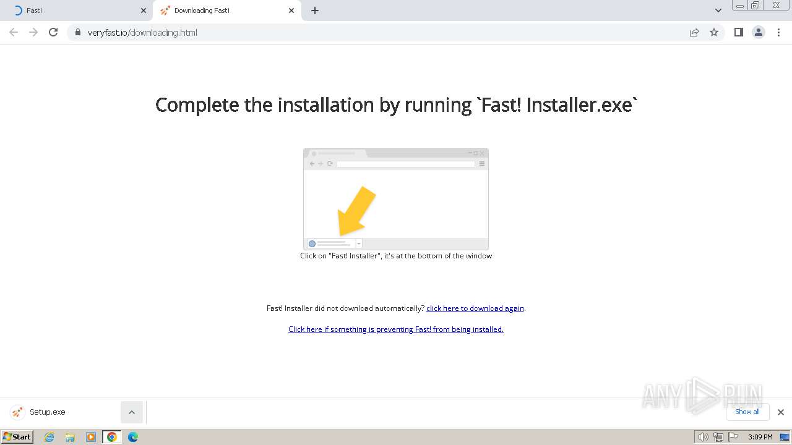
Task: Click the installer instruction illustration
Action: (396, 199)
